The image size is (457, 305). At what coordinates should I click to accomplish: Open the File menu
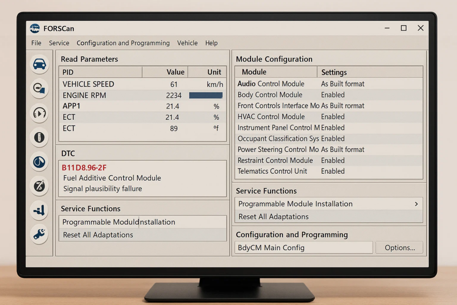[x=36, y=43]
